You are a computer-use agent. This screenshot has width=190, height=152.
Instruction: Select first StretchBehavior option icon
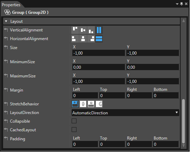pos(75,104)
